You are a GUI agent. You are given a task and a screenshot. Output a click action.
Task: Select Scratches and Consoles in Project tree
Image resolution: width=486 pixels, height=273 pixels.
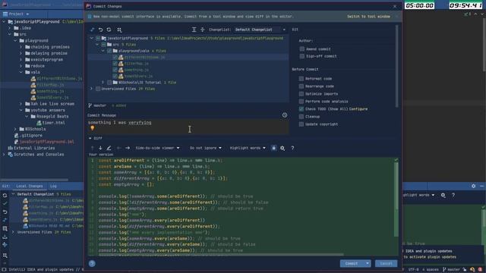pyautogui.click(x=39, y=155)
